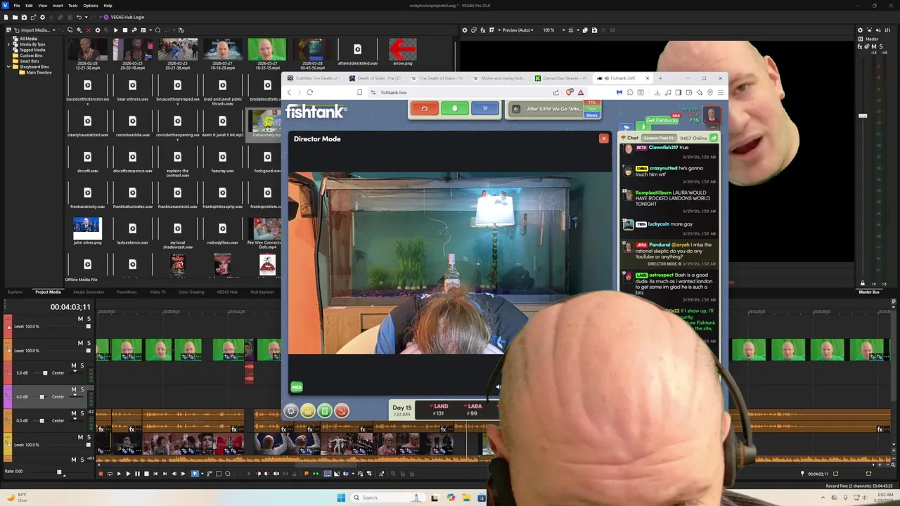The height and width of the screenshot is (506, 900).
Task: Click the Brave Shields lion icon
Action: 570,92
